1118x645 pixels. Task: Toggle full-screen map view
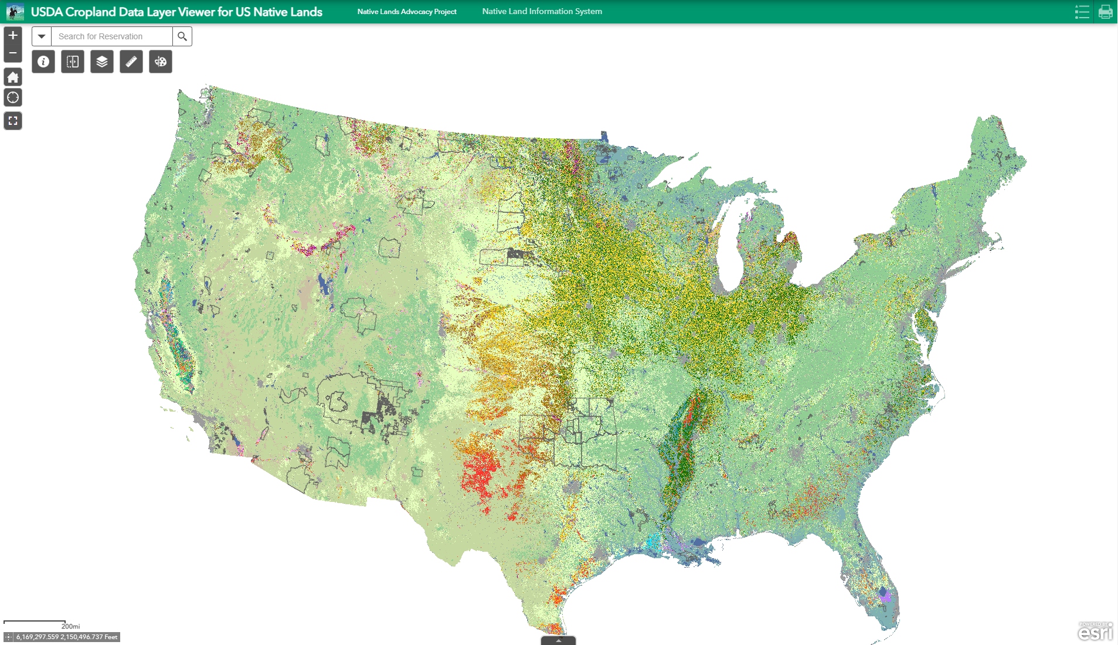click(13, 121)
